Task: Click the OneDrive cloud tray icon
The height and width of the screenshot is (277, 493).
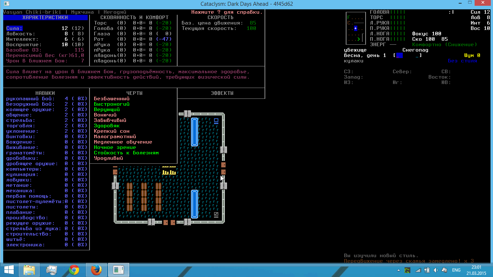Action: tap(445, 270)
